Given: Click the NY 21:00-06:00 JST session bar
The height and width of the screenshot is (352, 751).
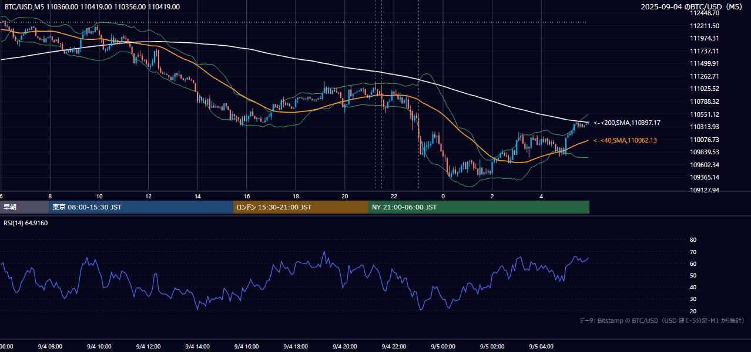Looking at the screenshot, I should click(x=479, y=207).
